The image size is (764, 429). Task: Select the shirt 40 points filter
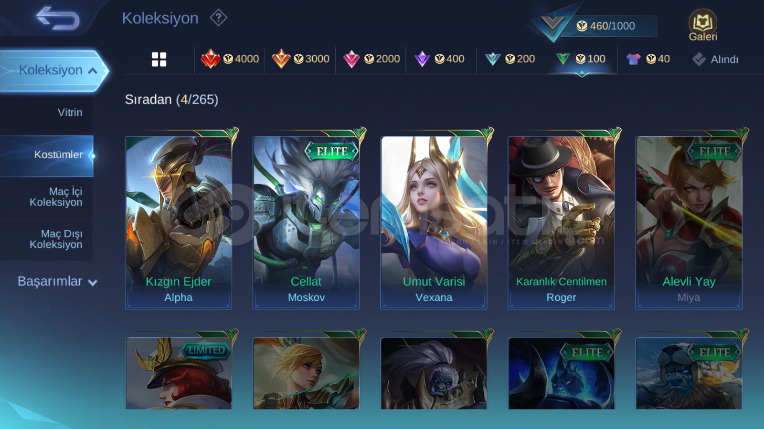click(x=648, y=59)
